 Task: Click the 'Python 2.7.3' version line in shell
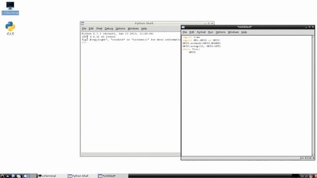point(117,34)
